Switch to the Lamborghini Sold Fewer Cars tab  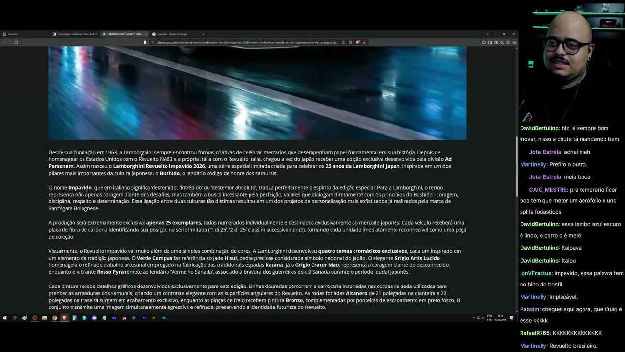click(76, 34)
